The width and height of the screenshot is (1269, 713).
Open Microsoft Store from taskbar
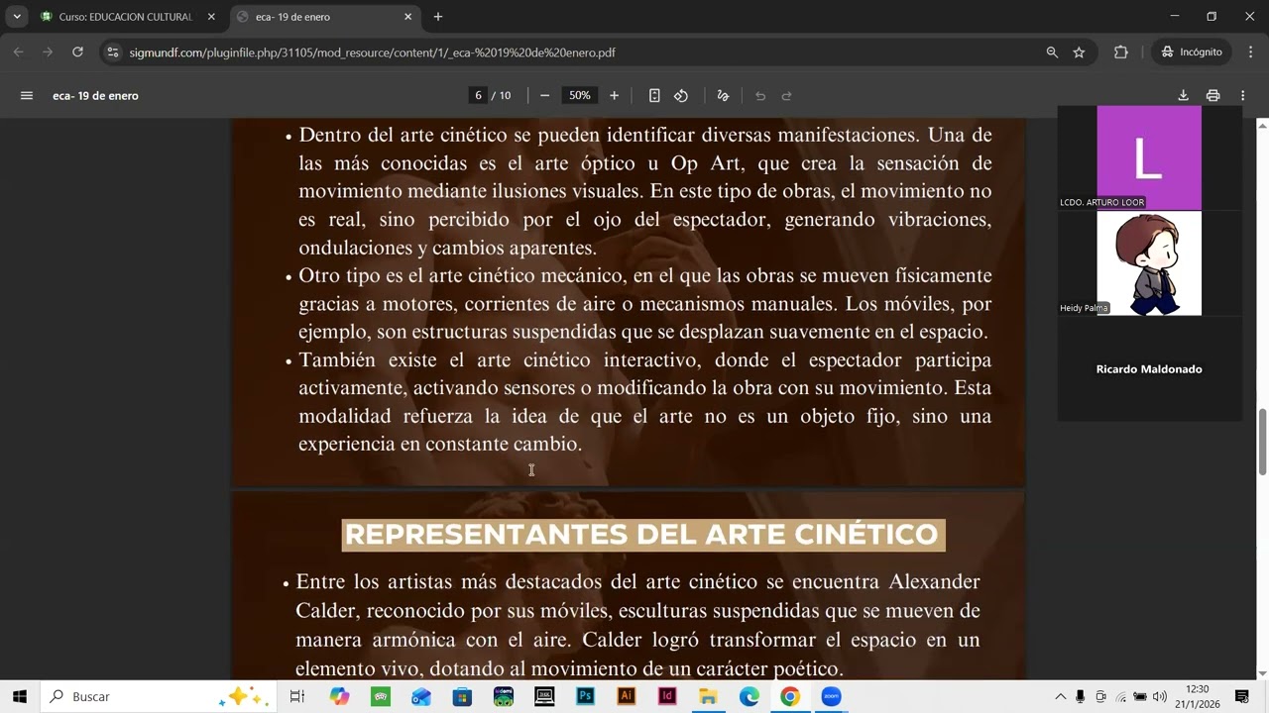click(x=462, y=696)
